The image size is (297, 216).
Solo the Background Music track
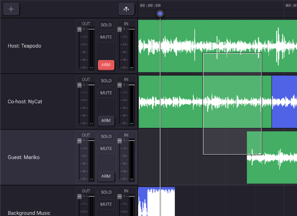coord(106,192)
